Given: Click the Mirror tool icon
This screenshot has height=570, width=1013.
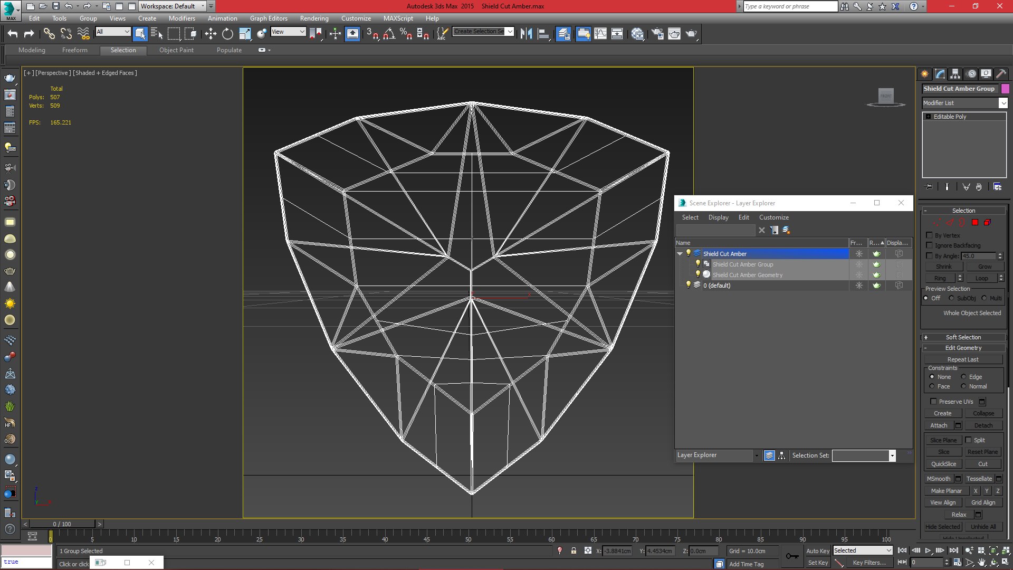Looking at the screenshot, I should tap(526, 34).
